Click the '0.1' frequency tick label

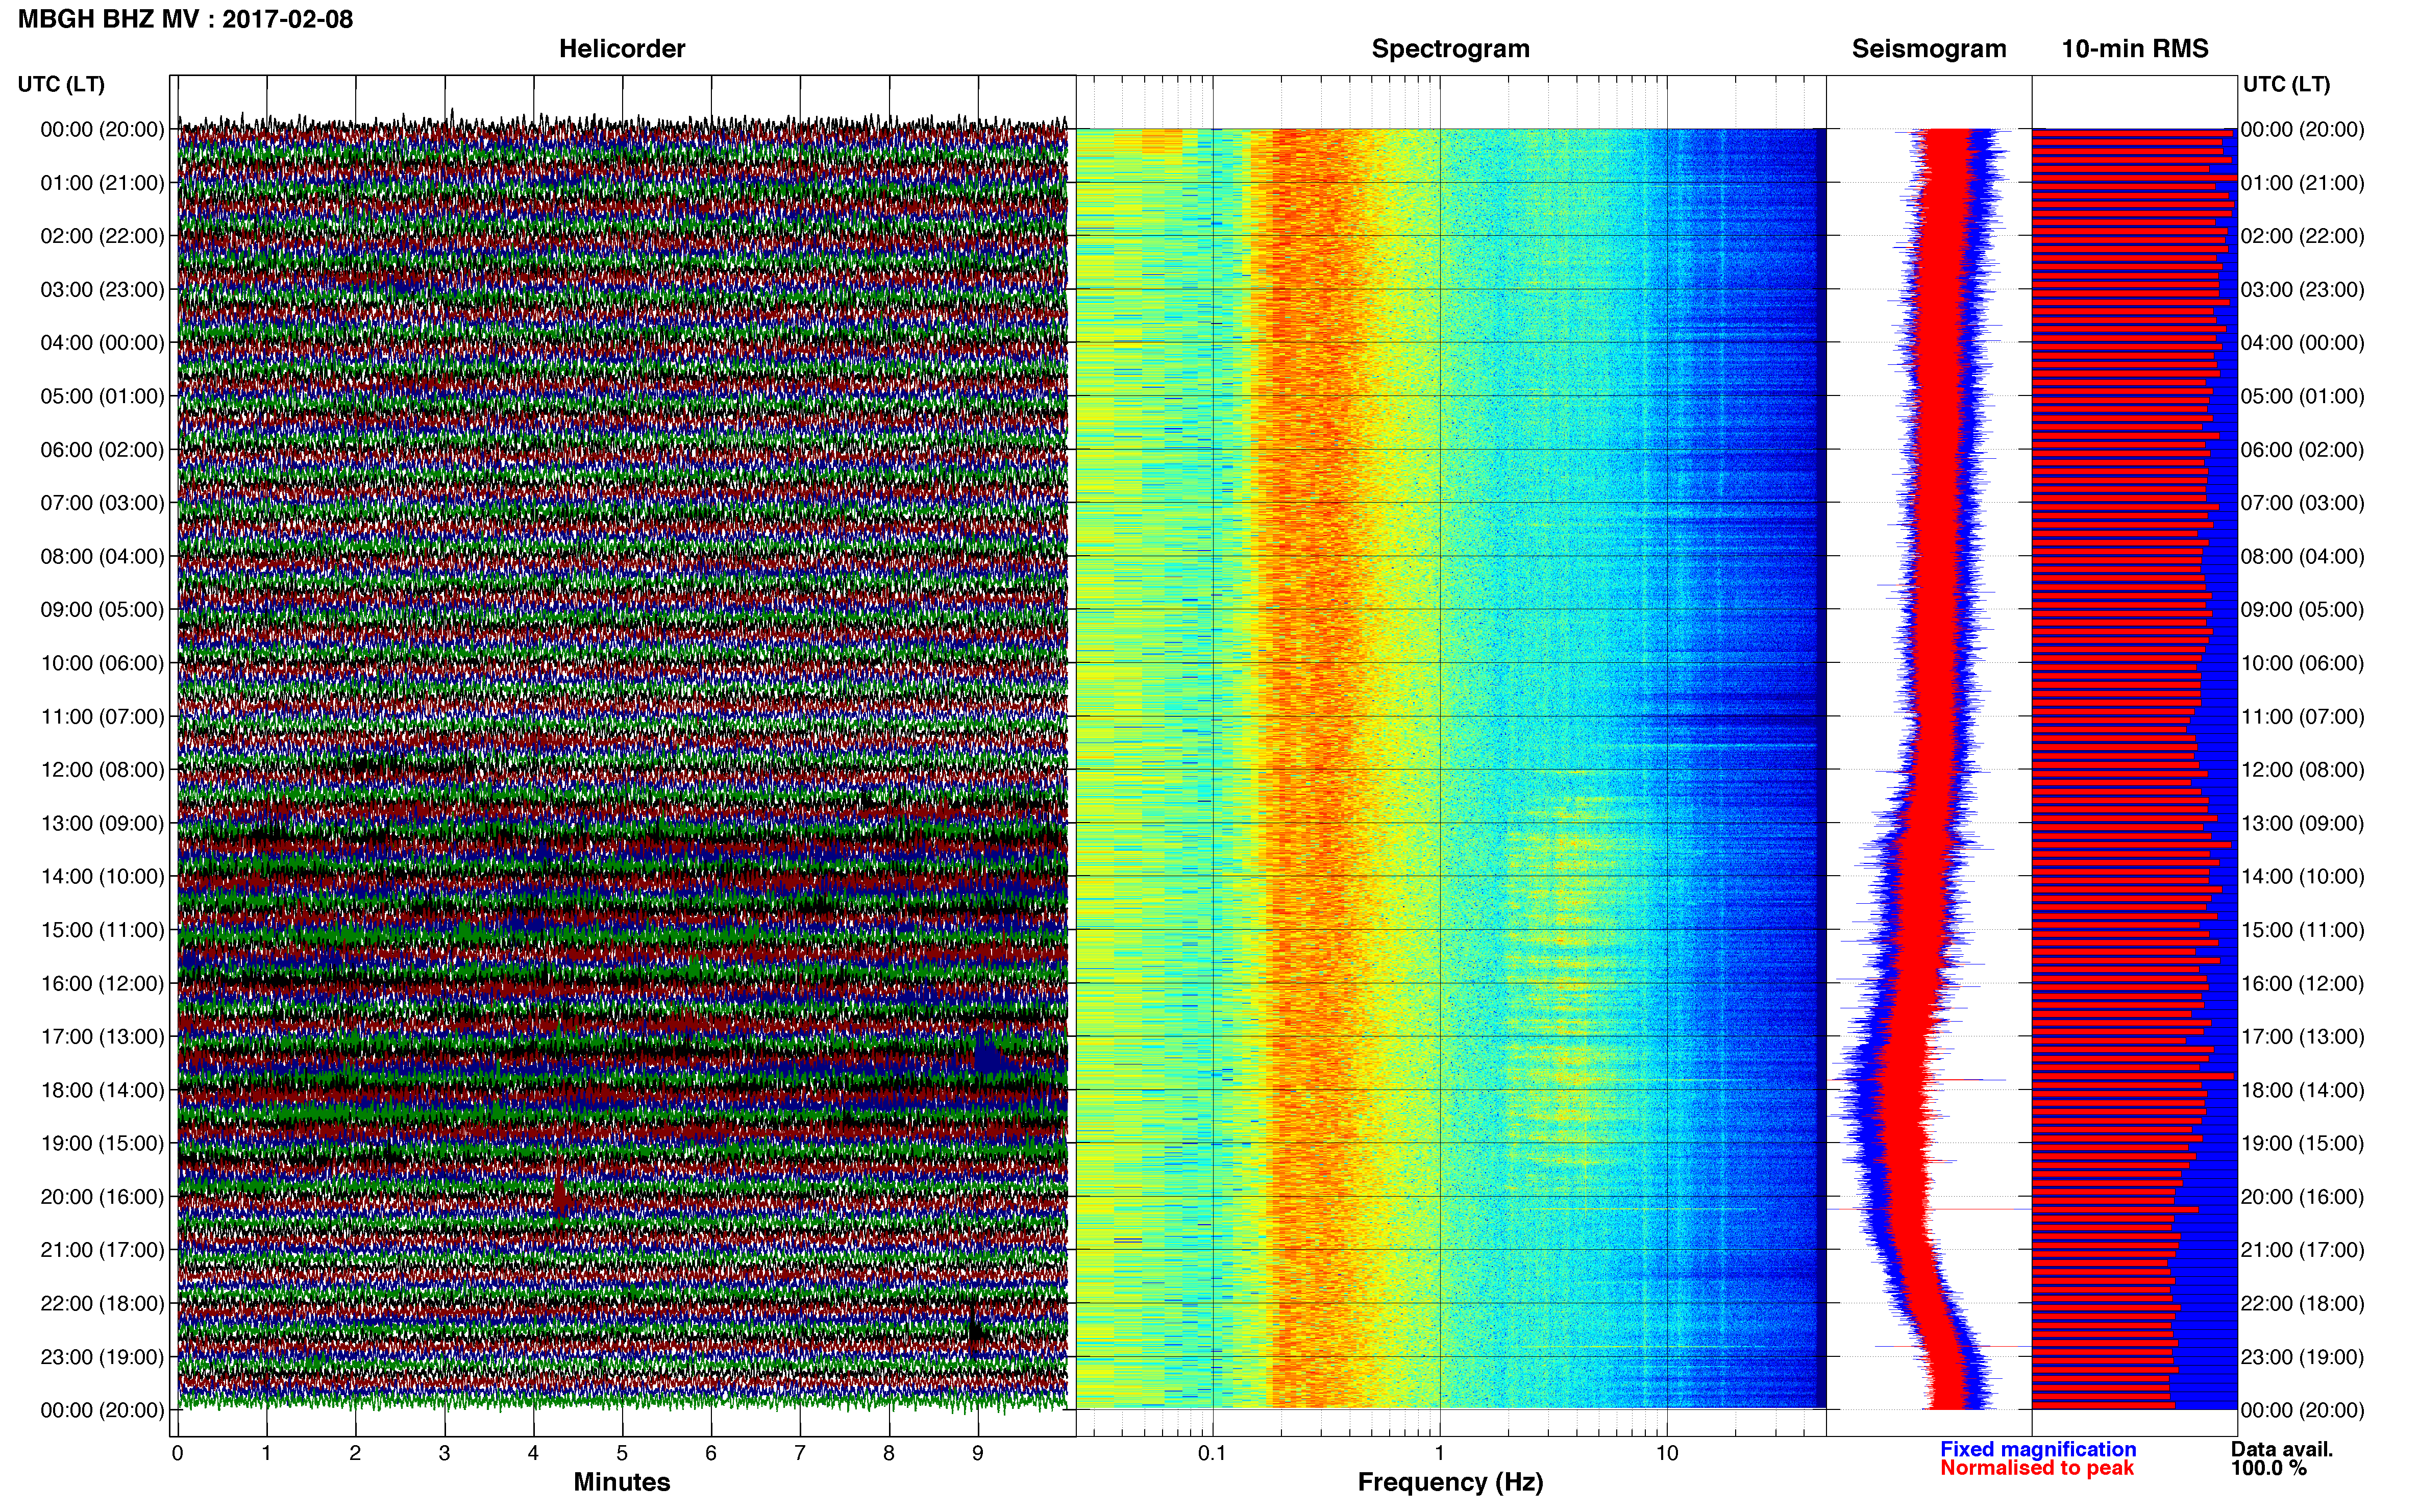pos(1212,1453)
